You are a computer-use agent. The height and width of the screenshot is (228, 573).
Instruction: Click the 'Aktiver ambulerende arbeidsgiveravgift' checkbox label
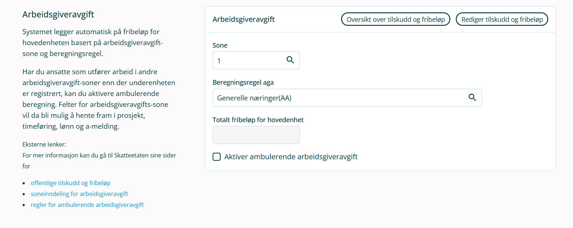[291, 157]
